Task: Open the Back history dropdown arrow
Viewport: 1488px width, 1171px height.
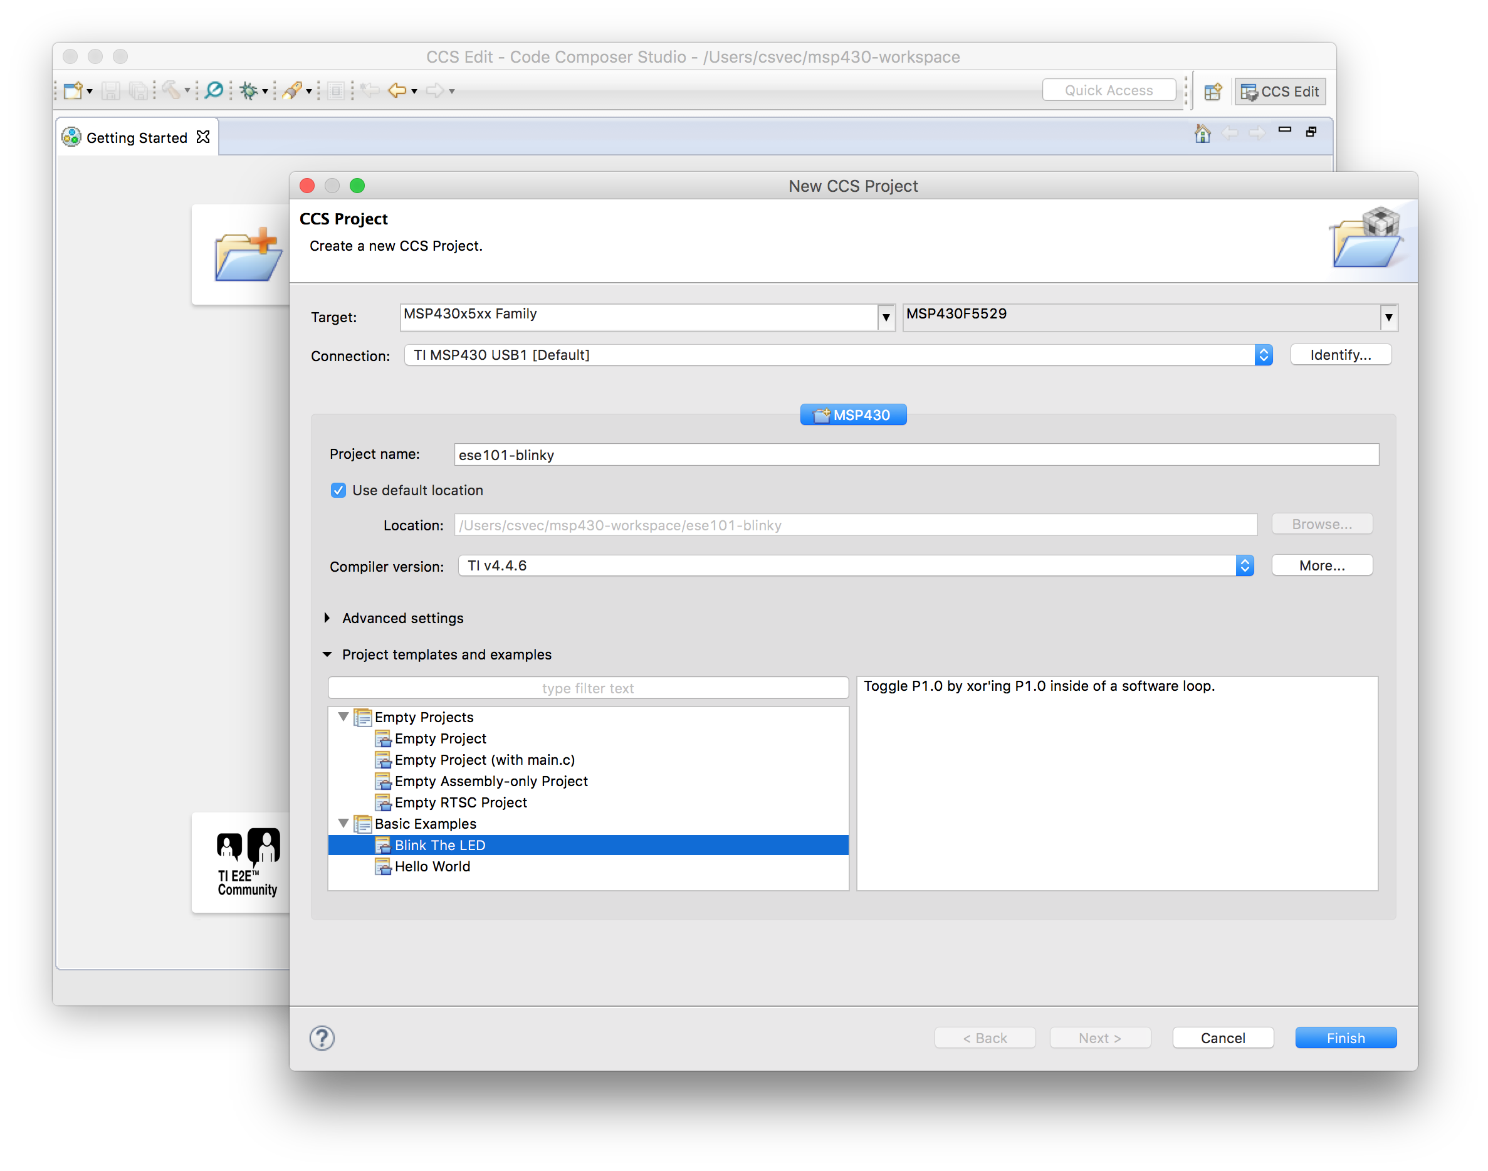Action: (414, 92)
